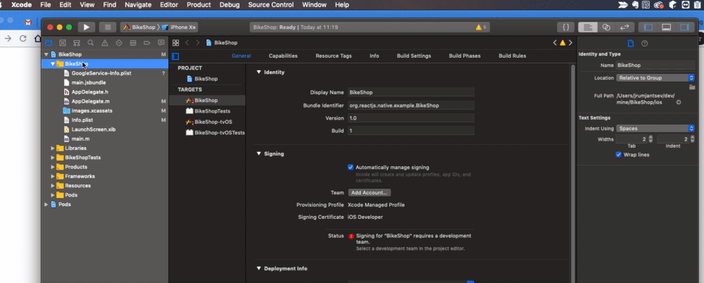Open the Info tab
704x283 pixels.
tap(375, 56)
